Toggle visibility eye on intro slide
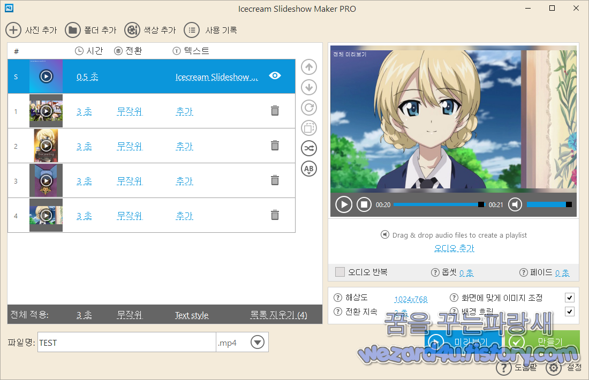 click(275, 76)
